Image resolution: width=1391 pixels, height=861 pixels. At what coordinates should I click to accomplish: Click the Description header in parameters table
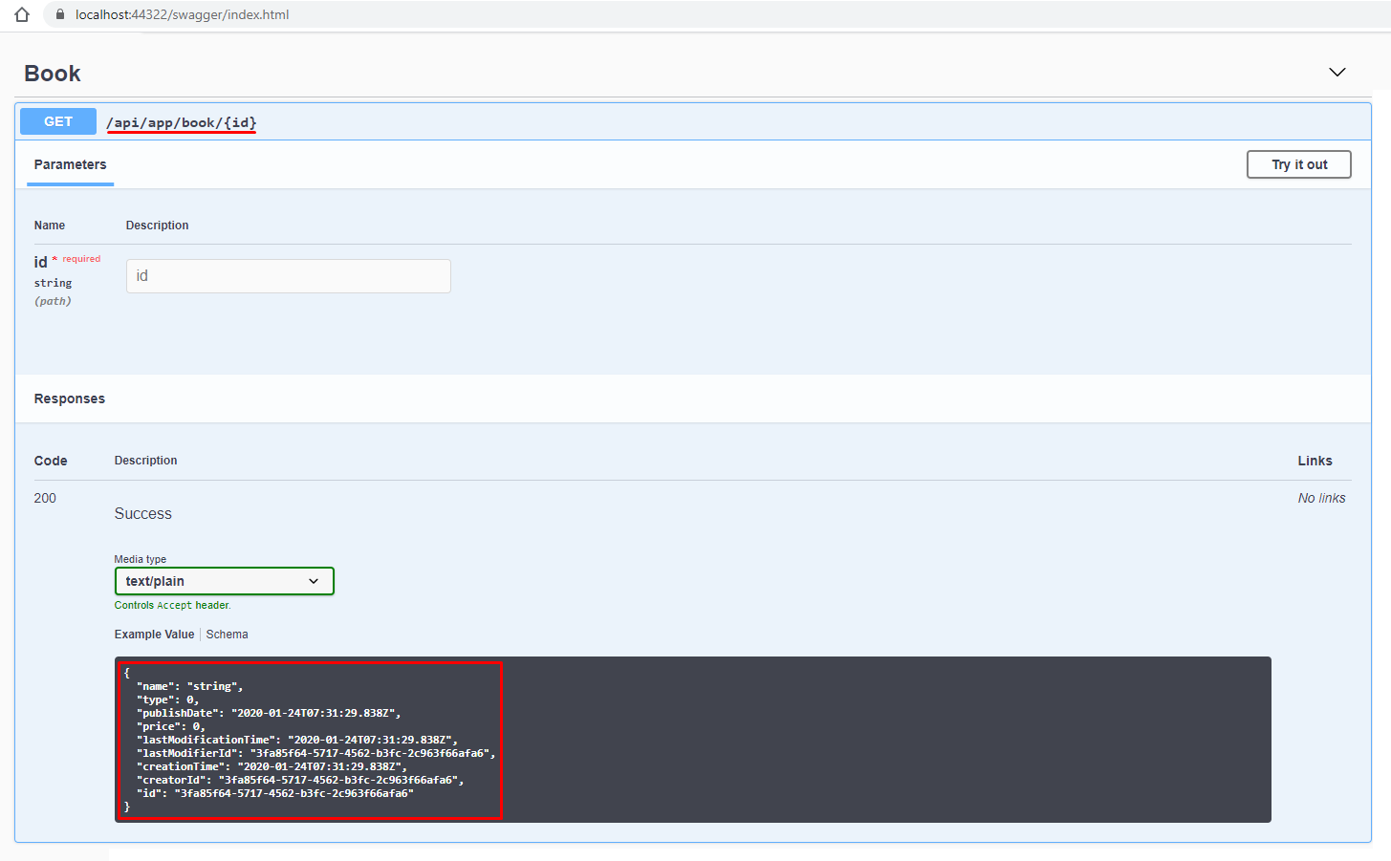158,226
